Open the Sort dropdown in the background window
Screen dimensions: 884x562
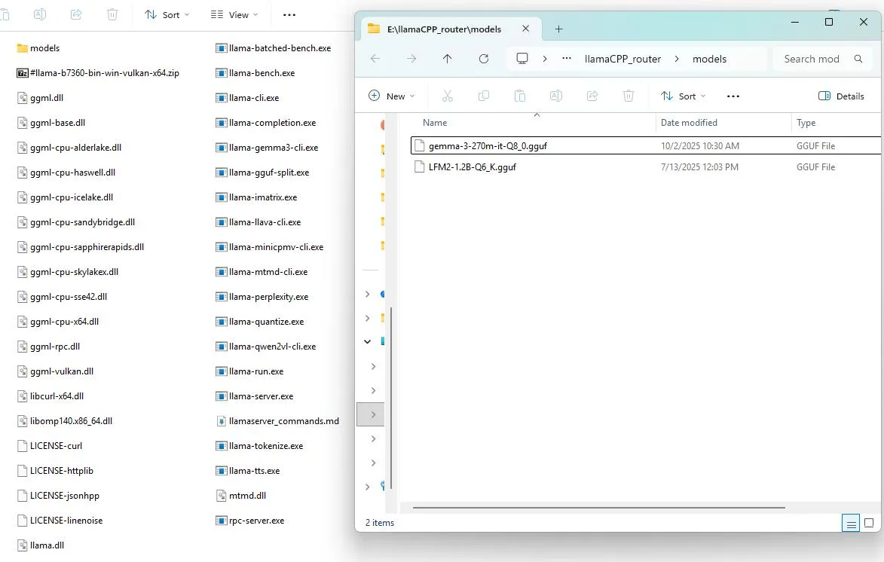(x=167, y=14)
